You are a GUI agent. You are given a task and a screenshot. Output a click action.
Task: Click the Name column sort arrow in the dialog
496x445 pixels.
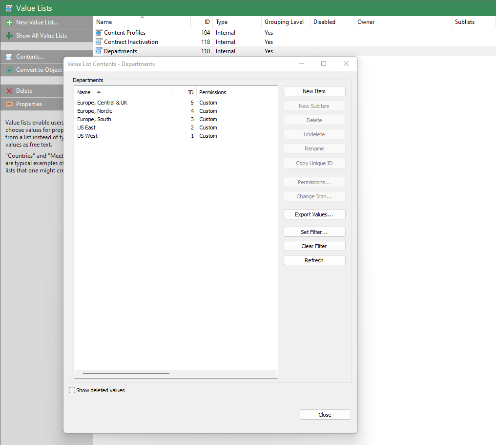[98, 92]
